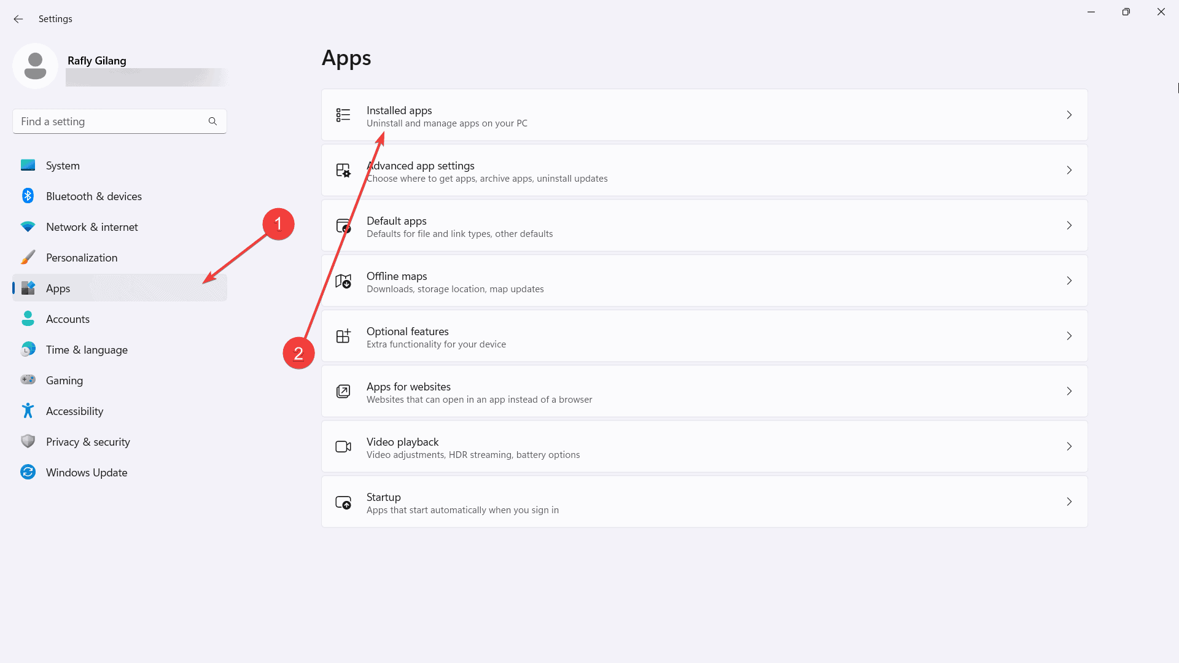Open Advanced app settings
The image size is (1179, 663).
click(704, 170)
